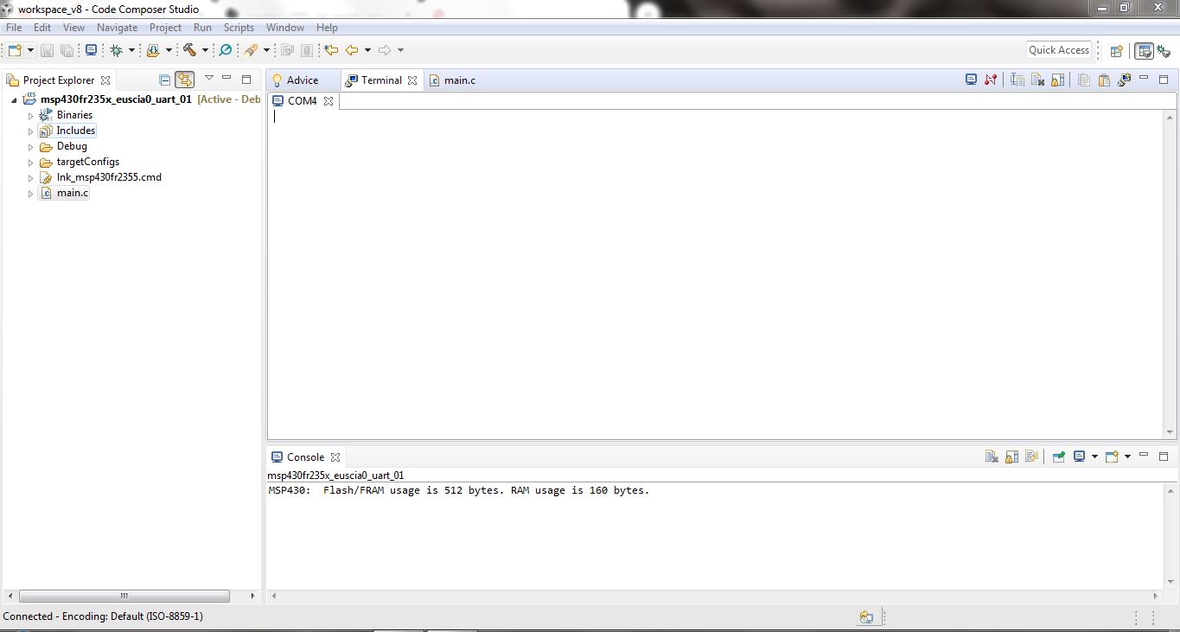The image size is (1180, 632).
Task: Disconnect the terminal with the red connector icon
Action: tap(991, 80)
